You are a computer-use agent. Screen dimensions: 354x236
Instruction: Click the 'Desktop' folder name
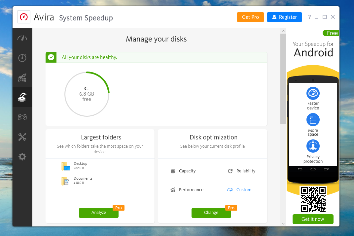pos(80,163)
